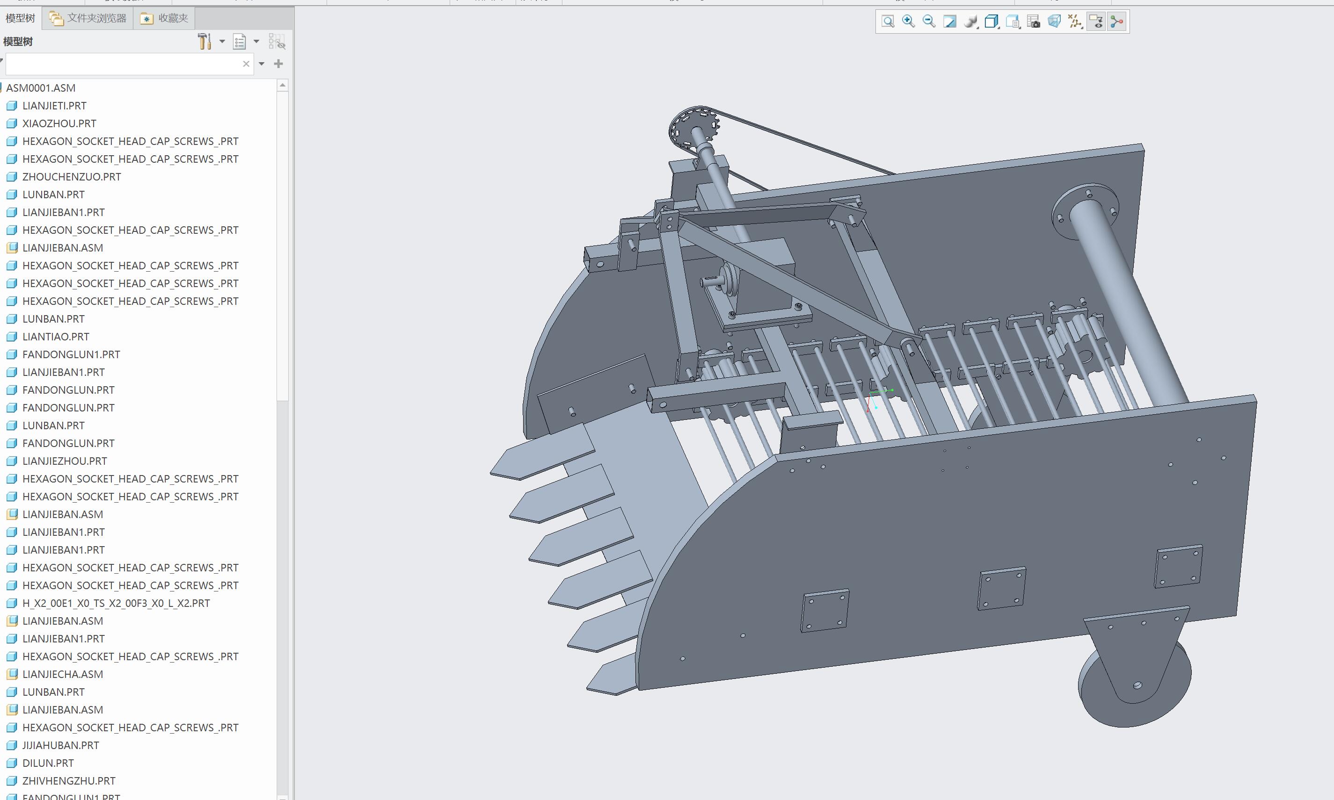Click the plus icon beside search box
1334x800 pixels.
(x=278, y=64)
